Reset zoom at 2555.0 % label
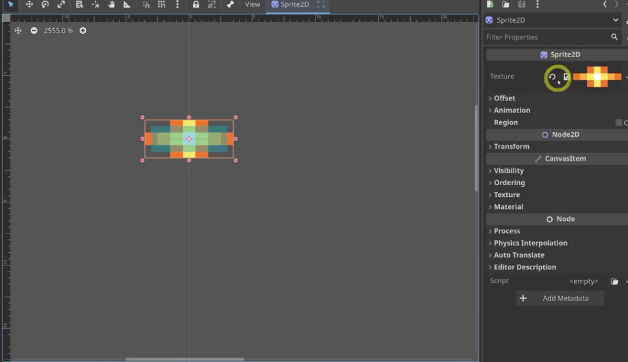This screenshot has width=628, height=362. pos(58,30)
